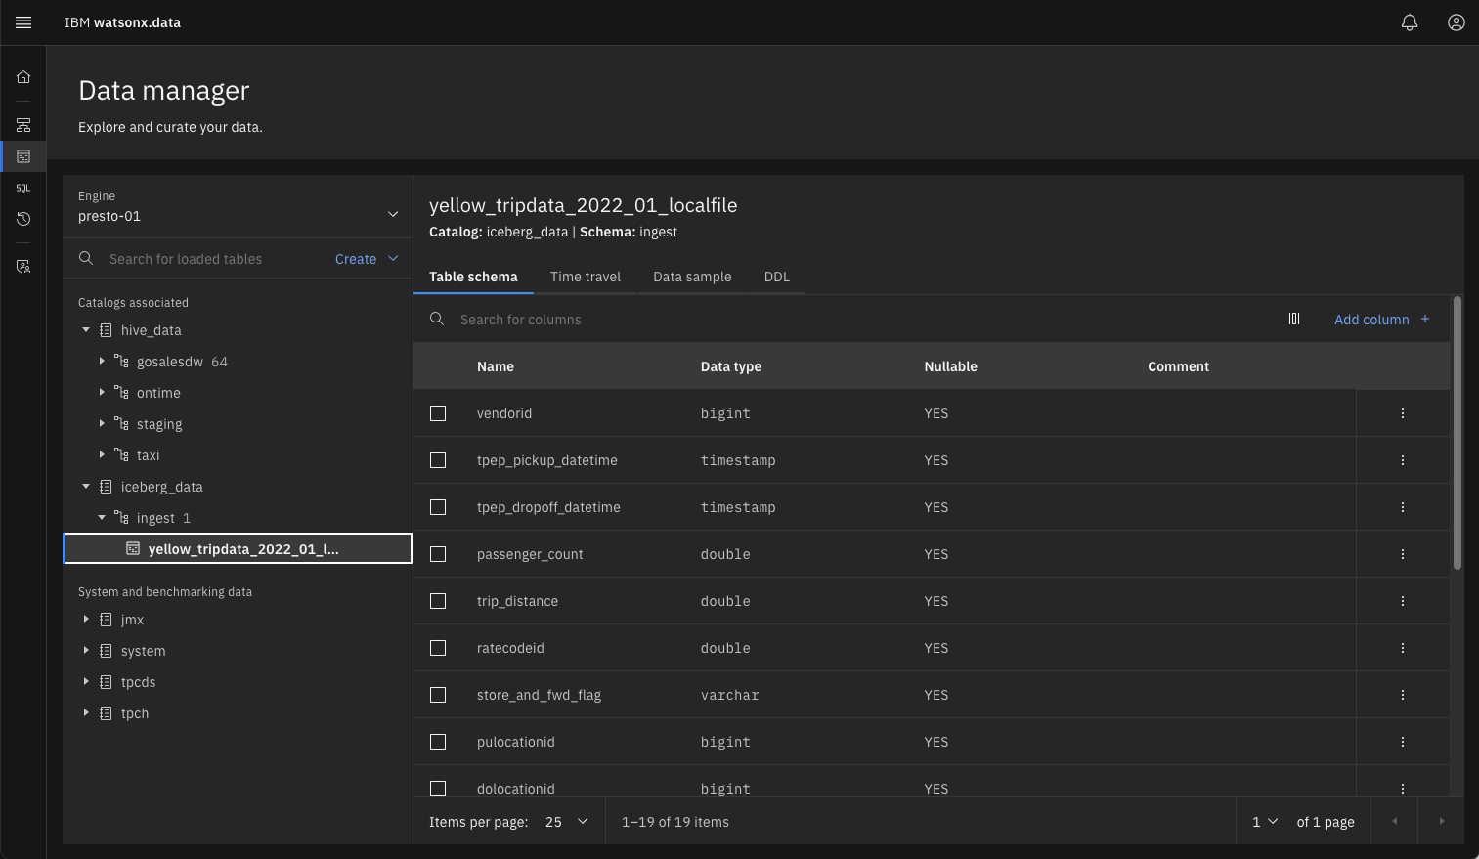The height and width of the screenshot is (859, 1479).
Task: Open Access control sidebar icon
Action: [x=23, y=266]
